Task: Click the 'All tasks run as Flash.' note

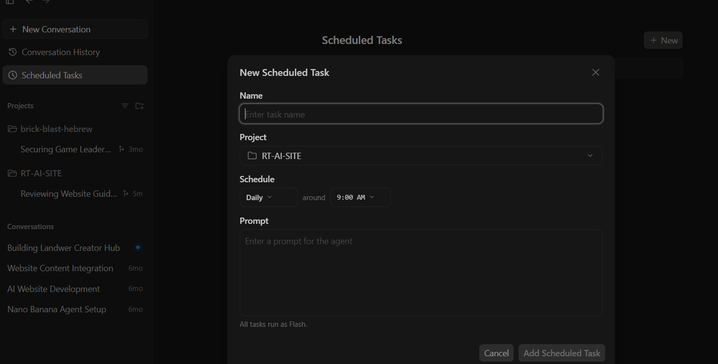Action: click(274, 324)
